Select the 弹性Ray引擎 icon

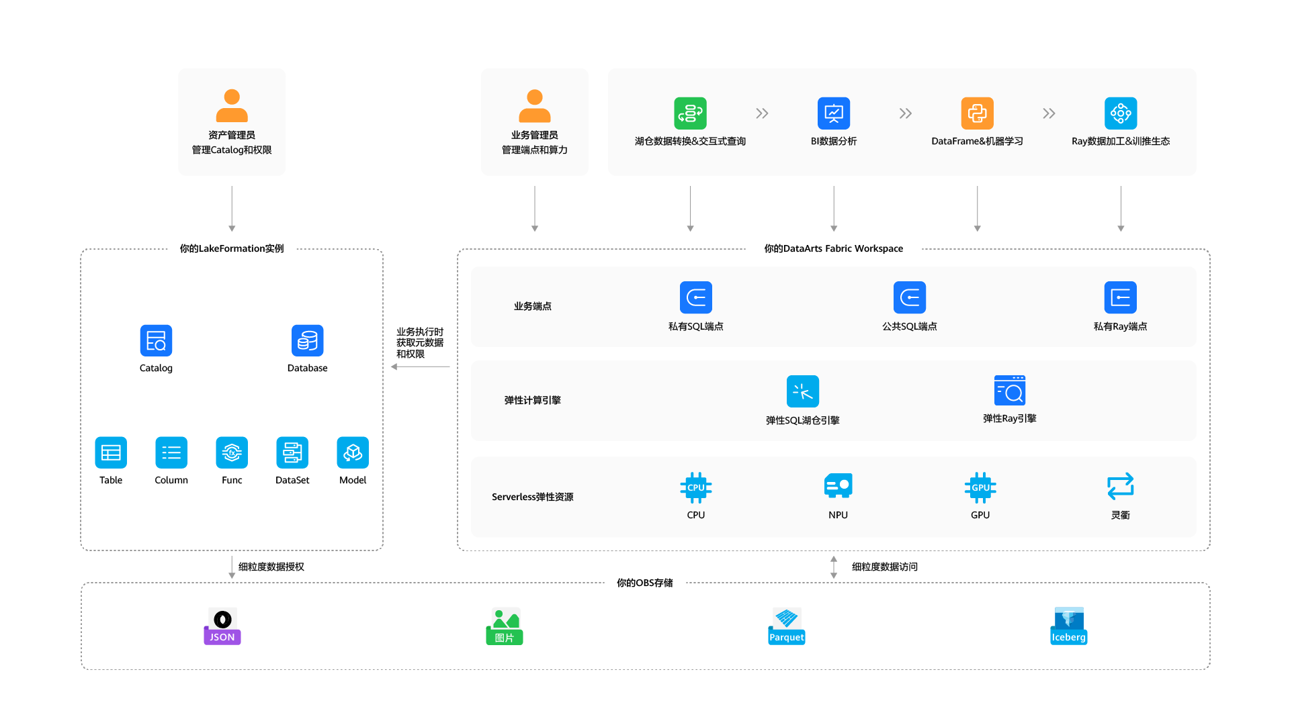(x=1009, y=391)
